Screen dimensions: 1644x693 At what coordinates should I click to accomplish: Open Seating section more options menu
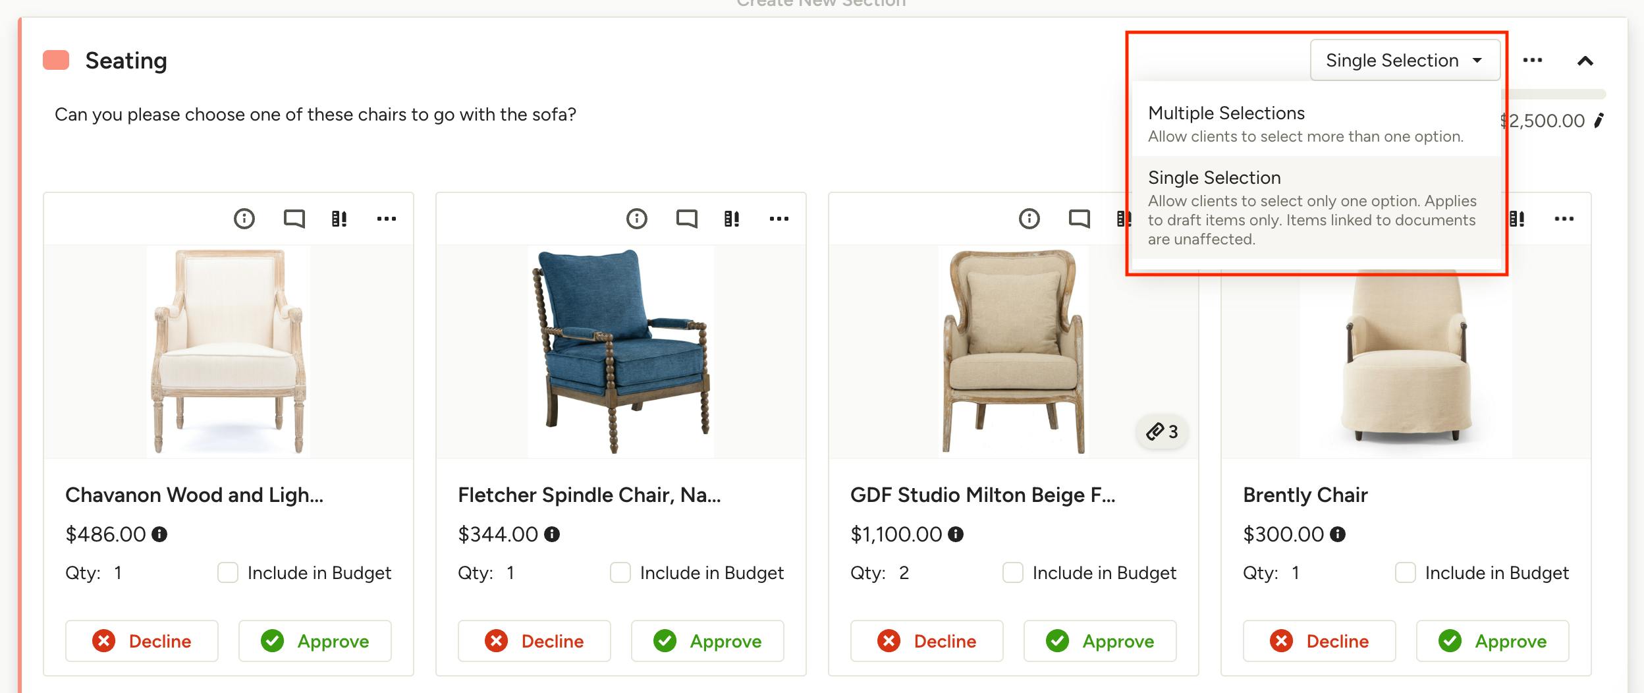[1533, 61]
